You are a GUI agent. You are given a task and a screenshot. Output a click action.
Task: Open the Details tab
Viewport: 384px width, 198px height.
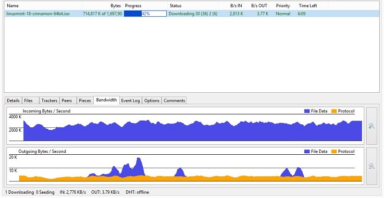point(13,100)
